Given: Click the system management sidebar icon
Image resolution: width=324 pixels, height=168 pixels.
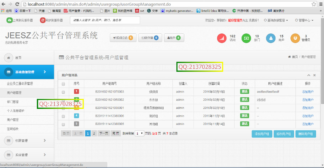Looking at the screenshot, I should point(9,155).
